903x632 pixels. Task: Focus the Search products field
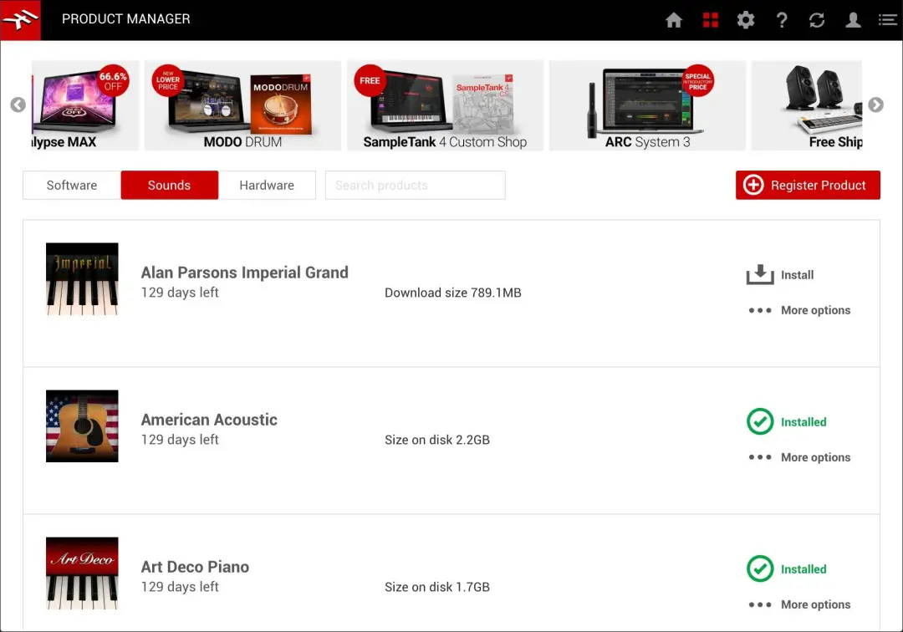pos(416,185)
